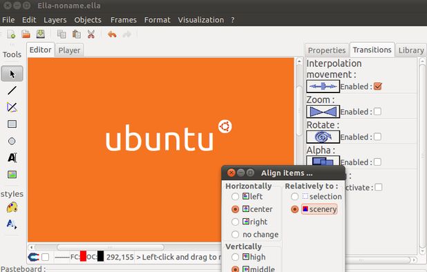Click canvas scrollbar left arrow
Image resolution: width=427 pixels, height=272 pixels.
(32, 247)
